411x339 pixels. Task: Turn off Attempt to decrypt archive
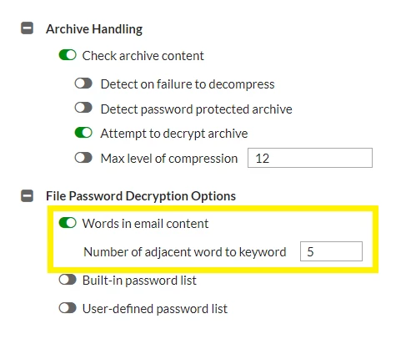[83, 133]
